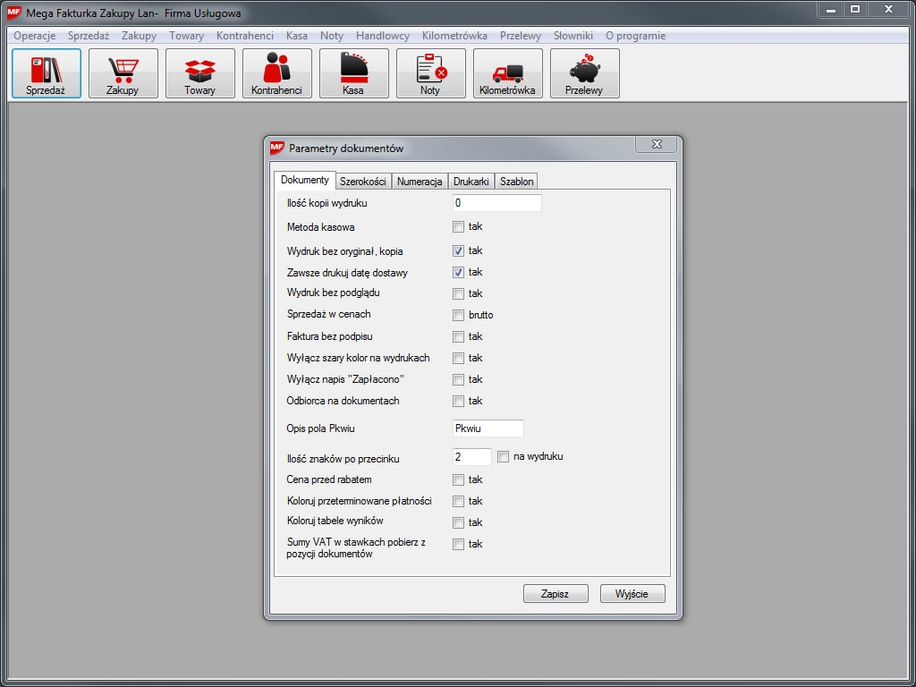The height and width of the screenshot is (687, 916).
Task: Open the Sprzedaż toolbar icon
Action: 47,73
